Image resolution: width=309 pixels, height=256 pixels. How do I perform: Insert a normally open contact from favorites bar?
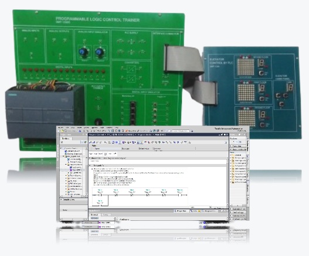coord(91,154)
